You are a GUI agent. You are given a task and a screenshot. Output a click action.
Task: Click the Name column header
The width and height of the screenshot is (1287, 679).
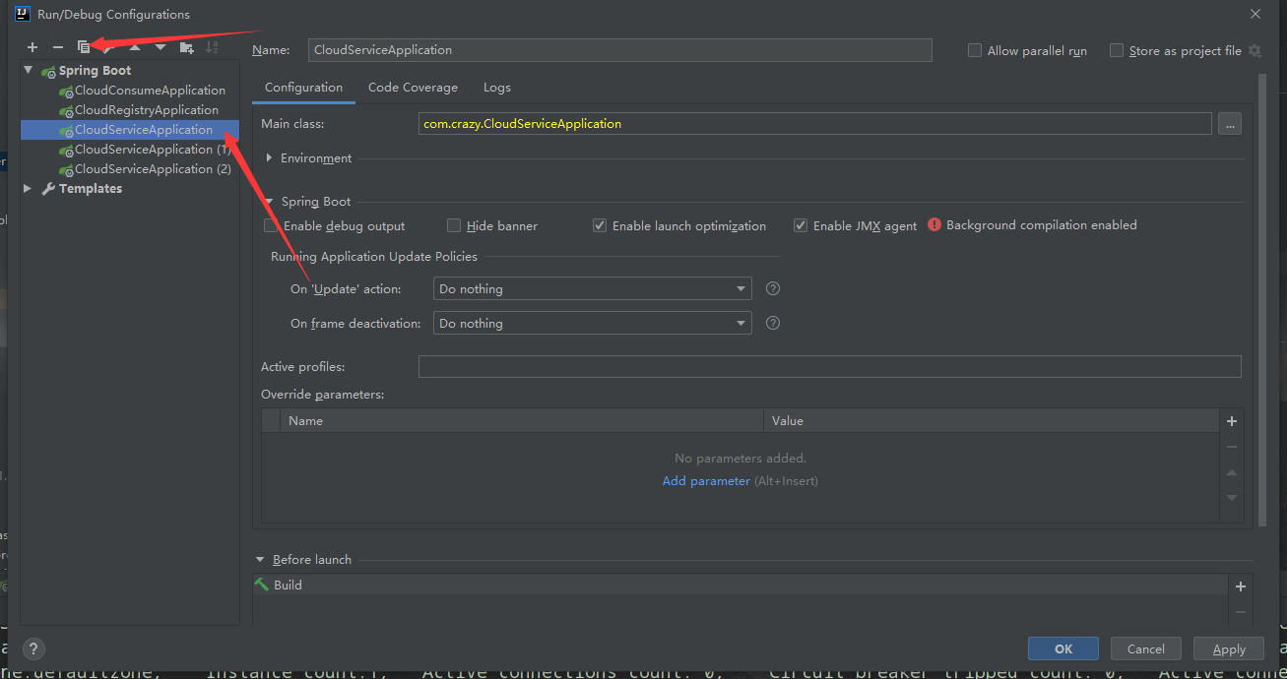[x=522, y=421]
